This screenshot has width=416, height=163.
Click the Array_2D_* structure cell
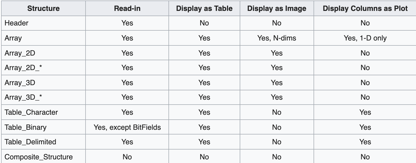point(43,68)
